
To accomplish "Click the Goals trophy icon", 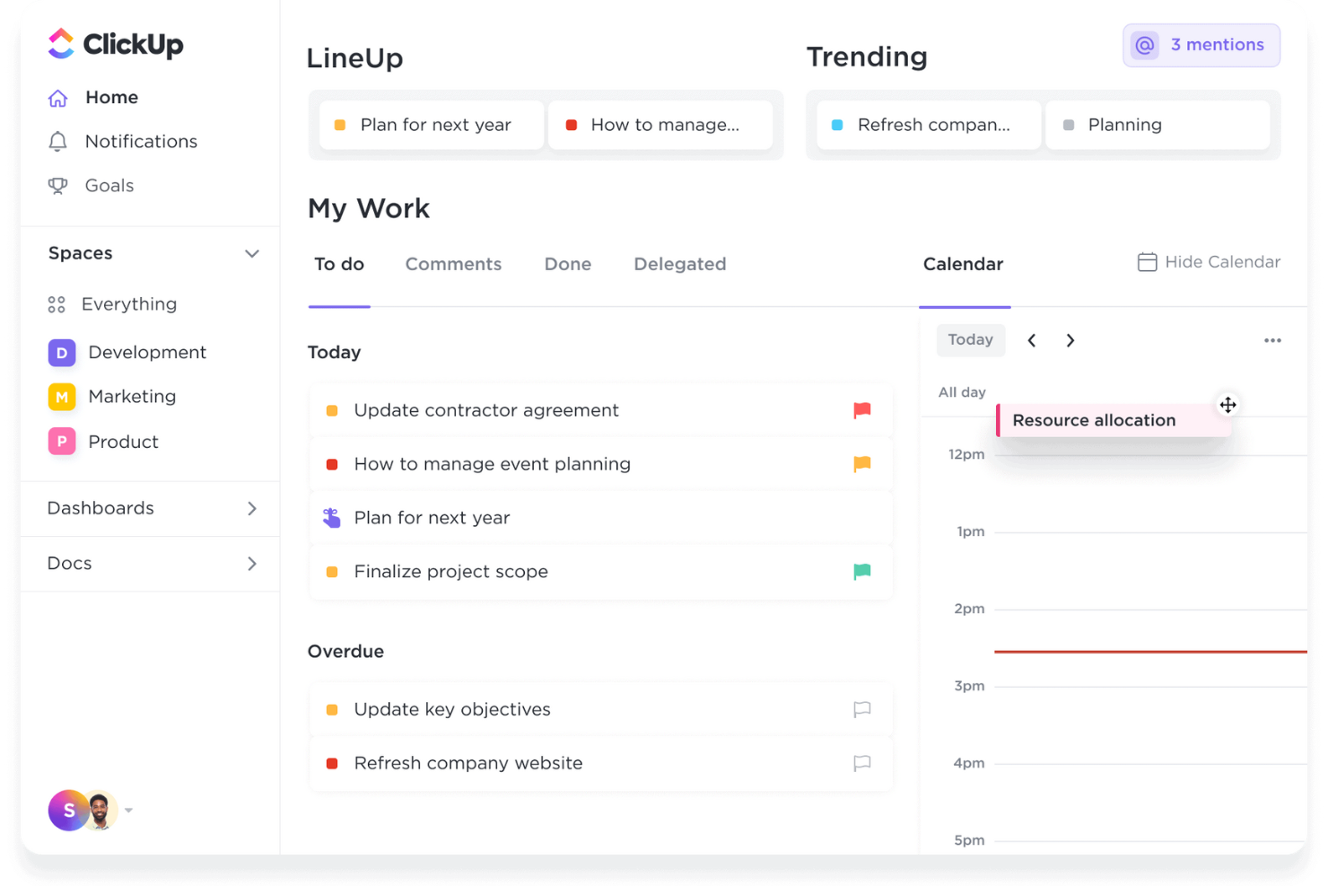I will point(58,186).
